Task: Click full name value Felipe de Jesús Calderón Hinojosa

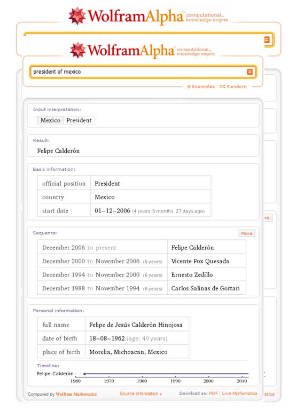Action: (x=136, y=325)
